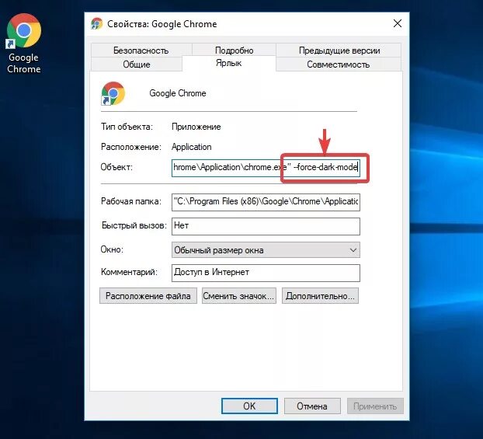Click the large Chrome shortcut icon inside the Ярлык tab
483x439 pixels.
point(113,93)
